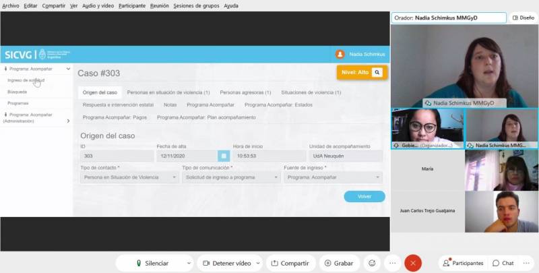
Task: Switch to Origen del caso tab
Action: pyautogui.click(x=100, y=92)
